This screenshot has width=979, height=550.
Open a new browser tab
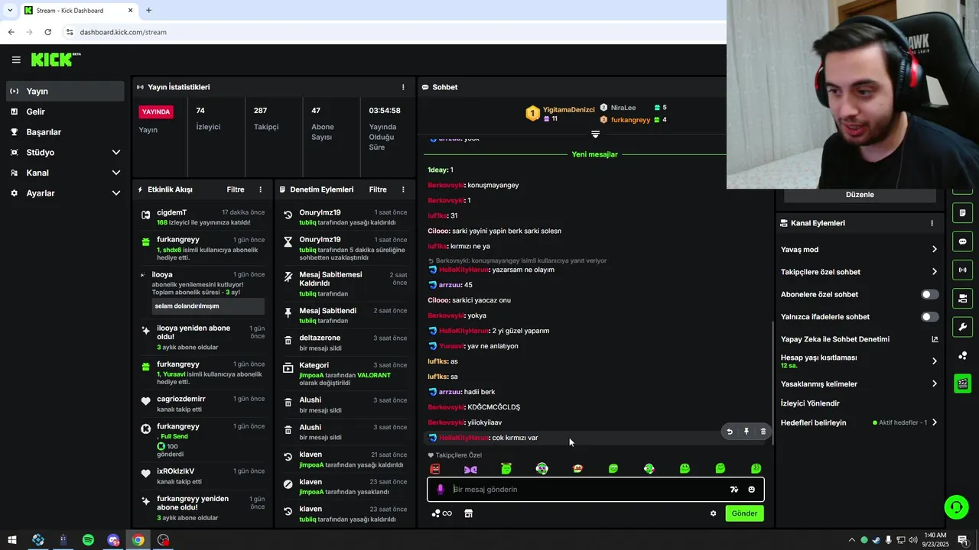[148, 11]
